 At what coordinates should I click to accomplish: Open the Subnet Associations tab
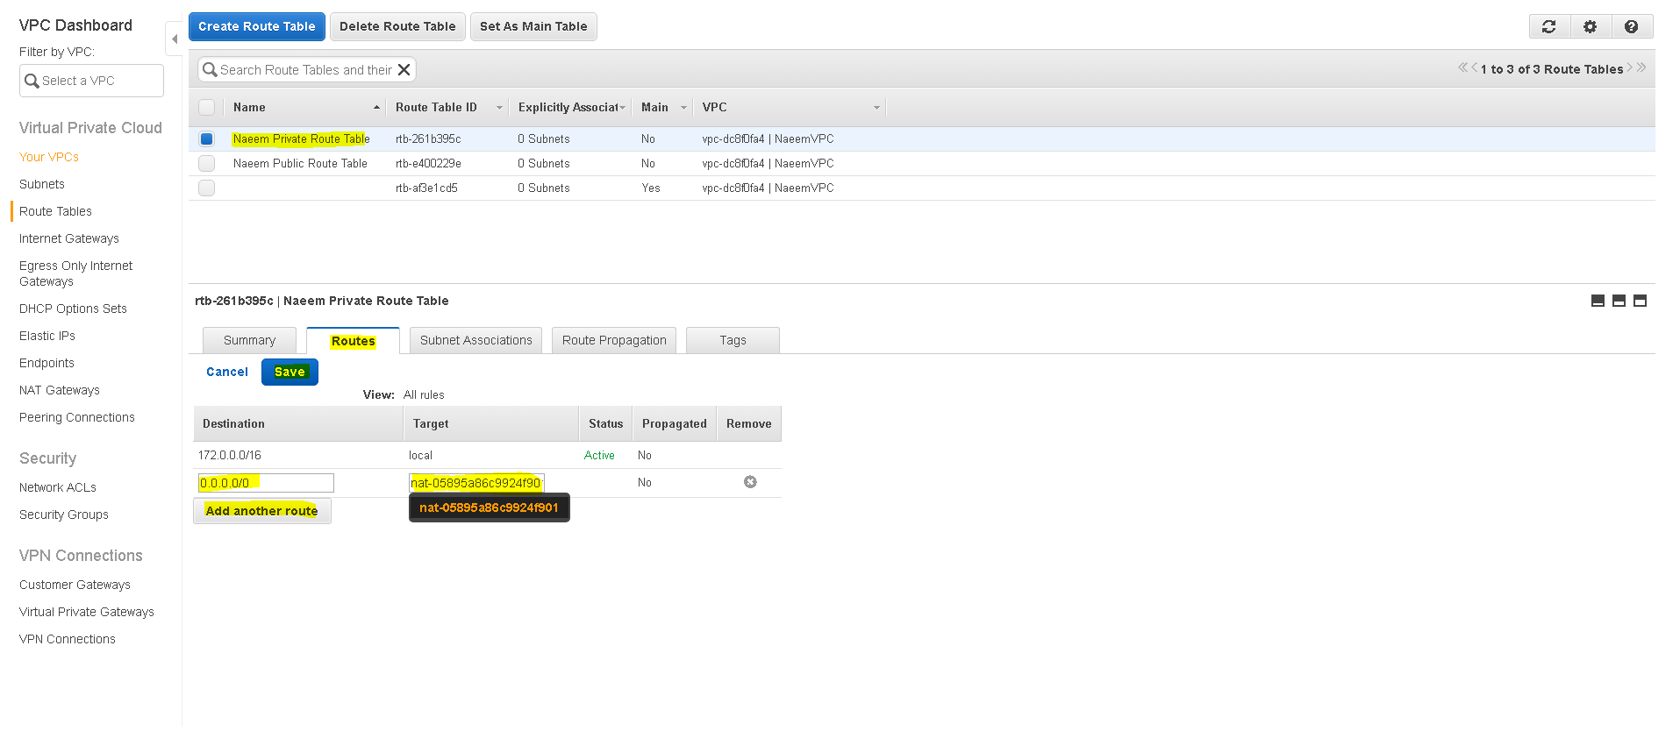[475, 340]
